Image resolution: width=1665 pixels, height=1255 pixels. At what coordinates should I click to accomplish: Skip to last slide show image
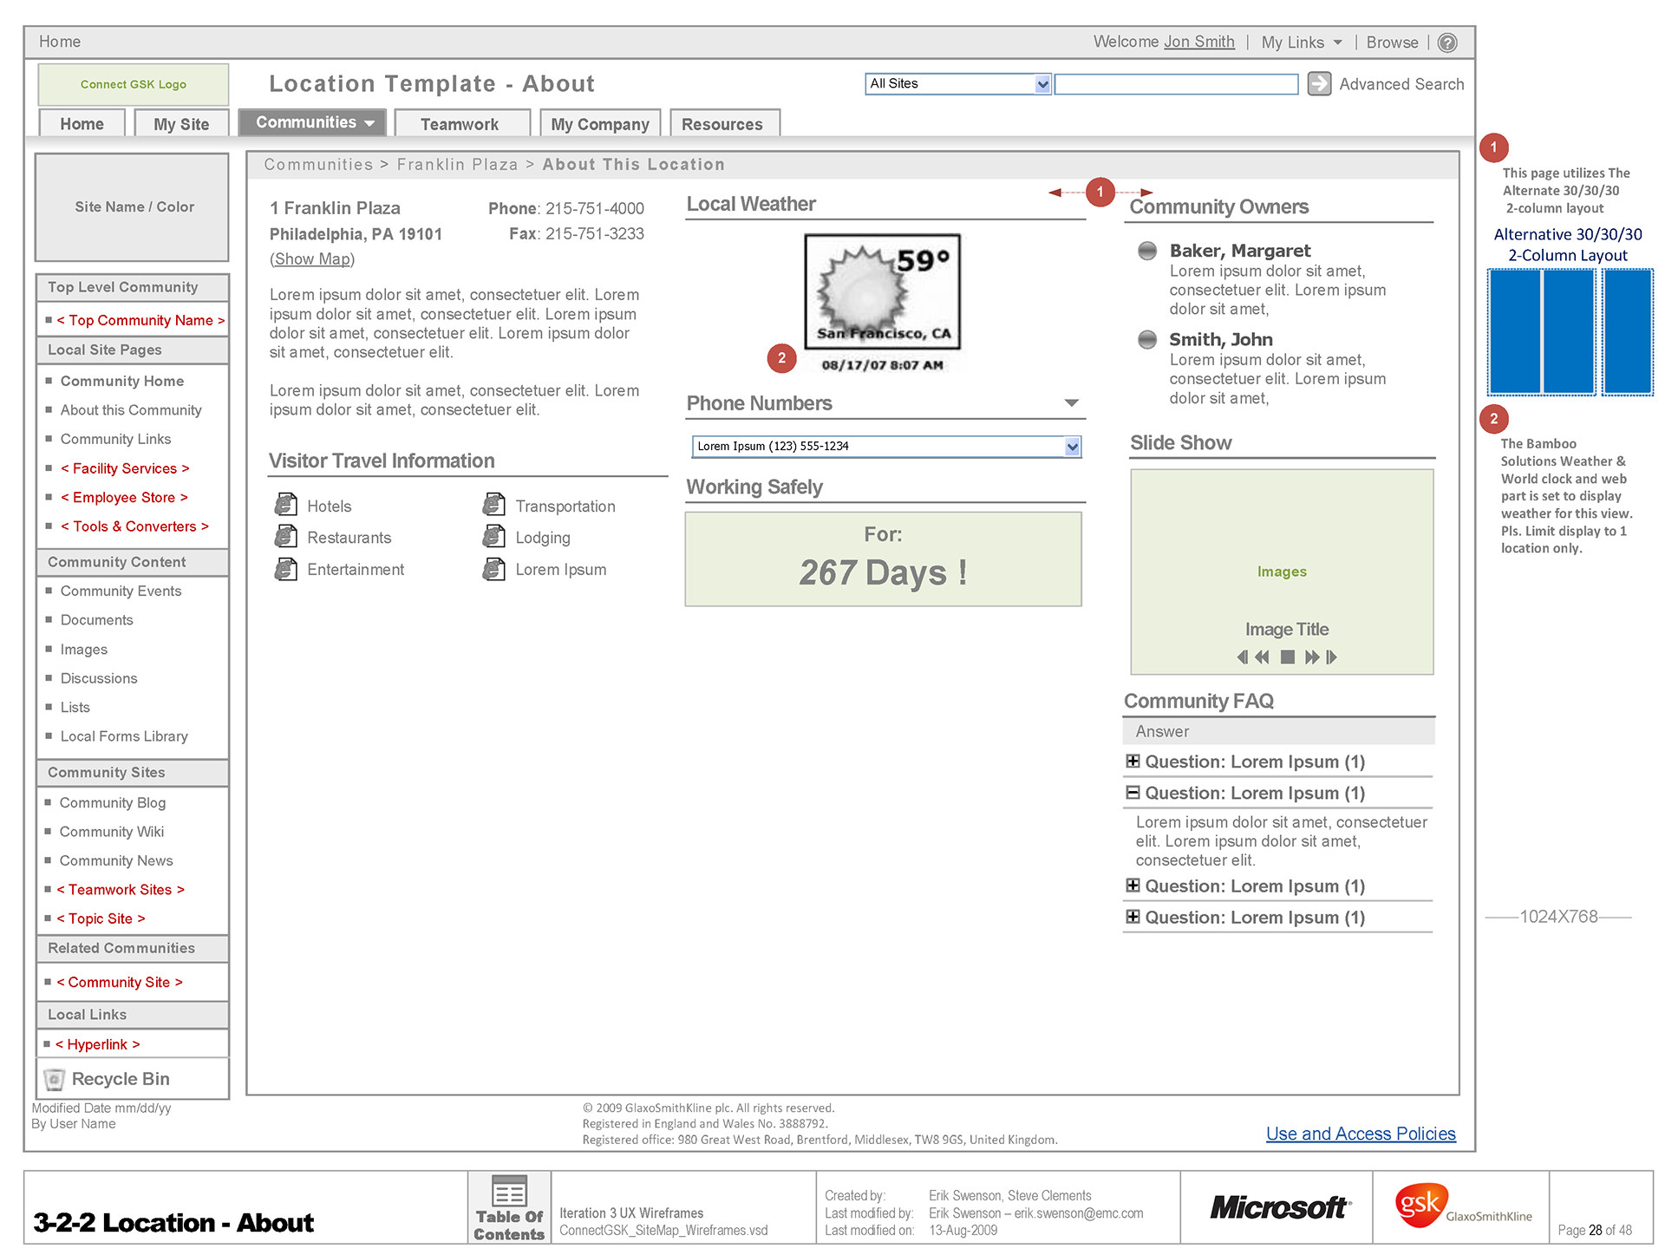point(1331,657)
